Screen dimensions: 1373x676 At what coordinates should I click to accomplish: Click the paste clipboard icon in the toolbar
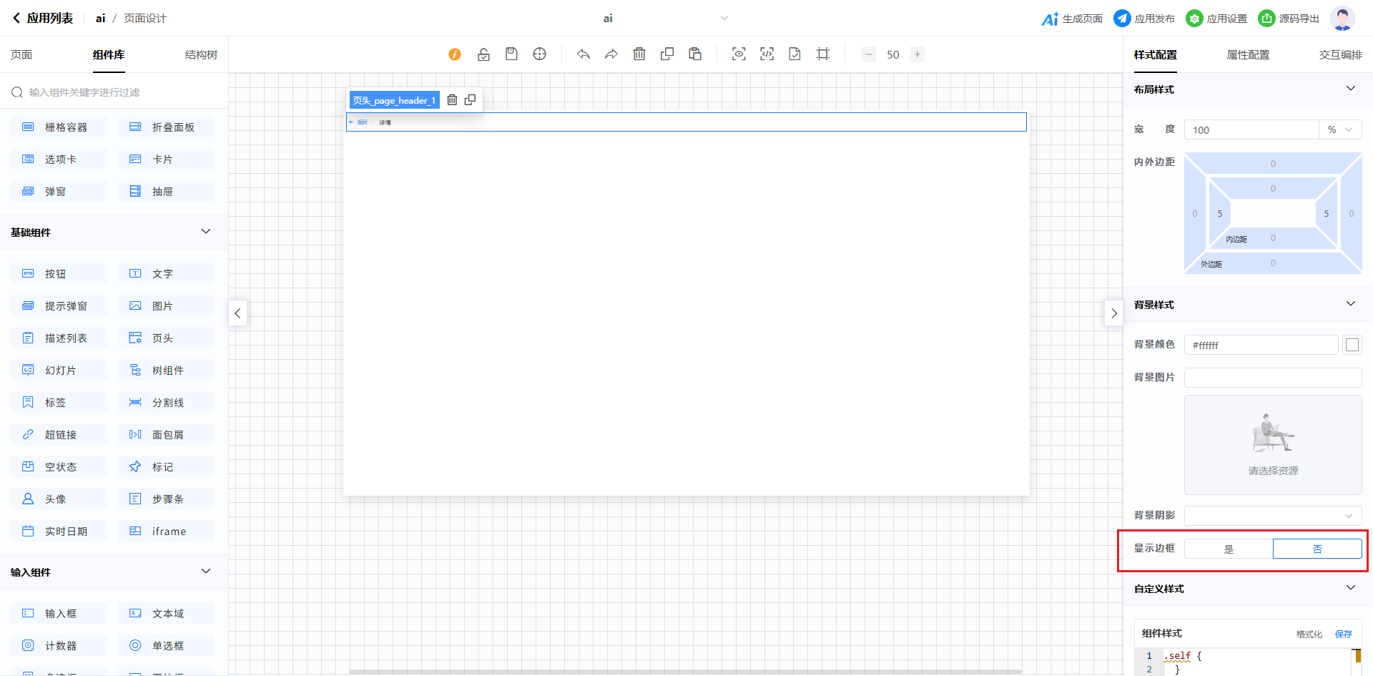[695, 54]
